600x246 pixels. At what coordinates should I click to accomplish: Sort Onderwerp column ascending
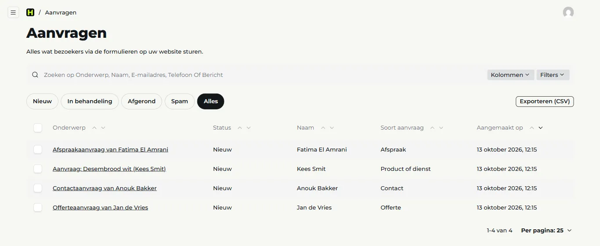tap(94, 128)
